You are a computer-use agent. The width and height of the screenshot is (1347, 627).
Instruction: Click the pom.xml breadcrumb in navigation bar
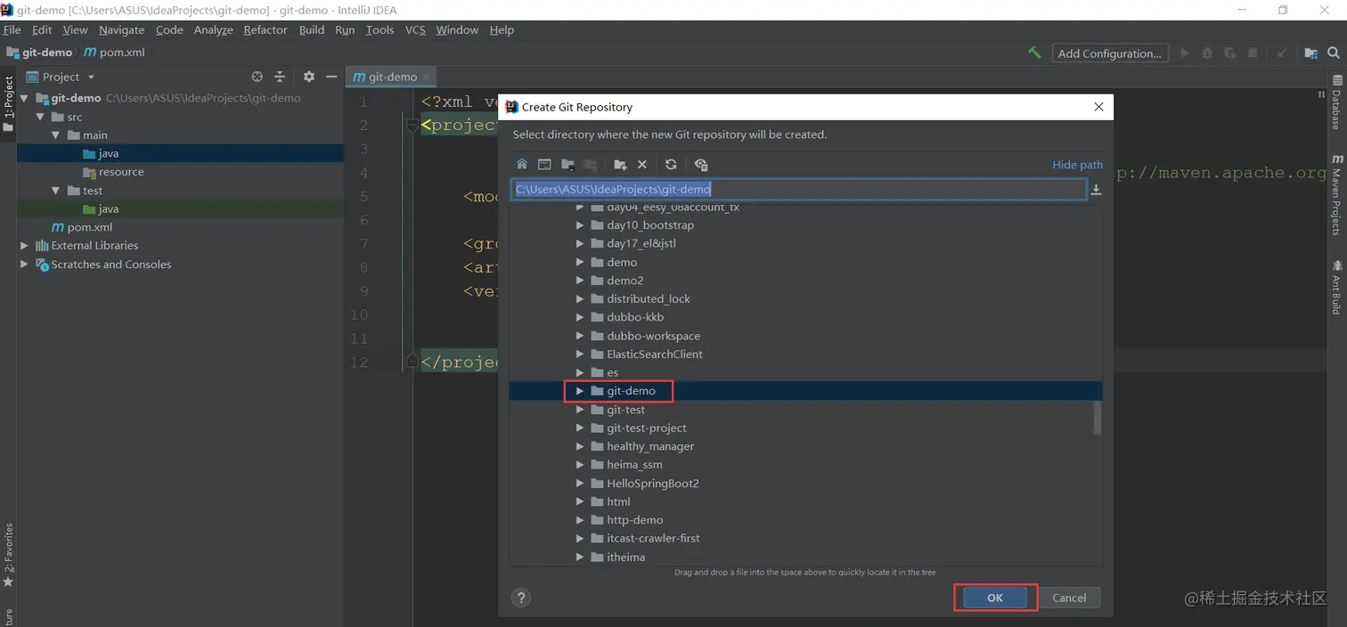click(115, 53)
